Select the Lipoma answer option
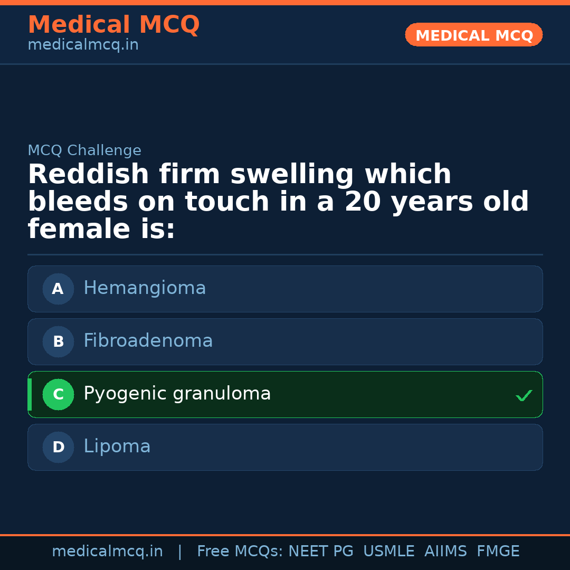The width and height of the screenshot is (570, 570). coord(117,446)
